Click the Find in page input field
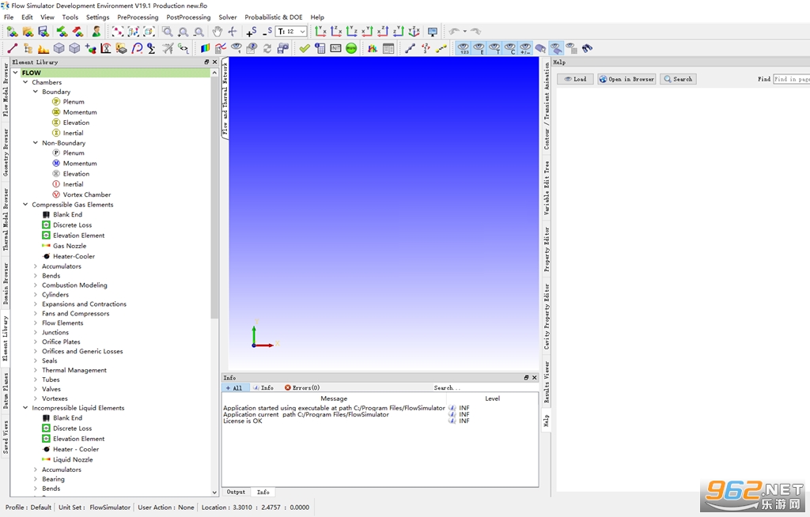Image resolution: width=810 pixels, height=517 pixels. [x=791, y=79]
